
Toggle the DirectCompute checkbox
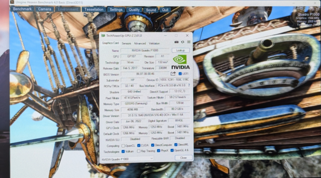(152, 145)
